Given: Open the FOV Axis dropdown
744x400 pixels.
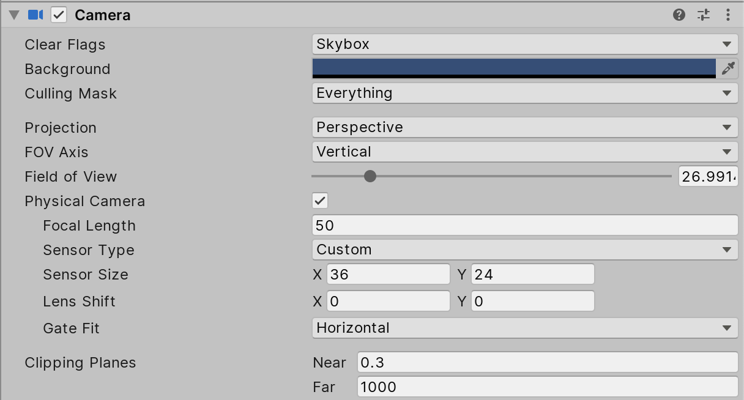Looking at the screenshot, I should click(525, 152).
